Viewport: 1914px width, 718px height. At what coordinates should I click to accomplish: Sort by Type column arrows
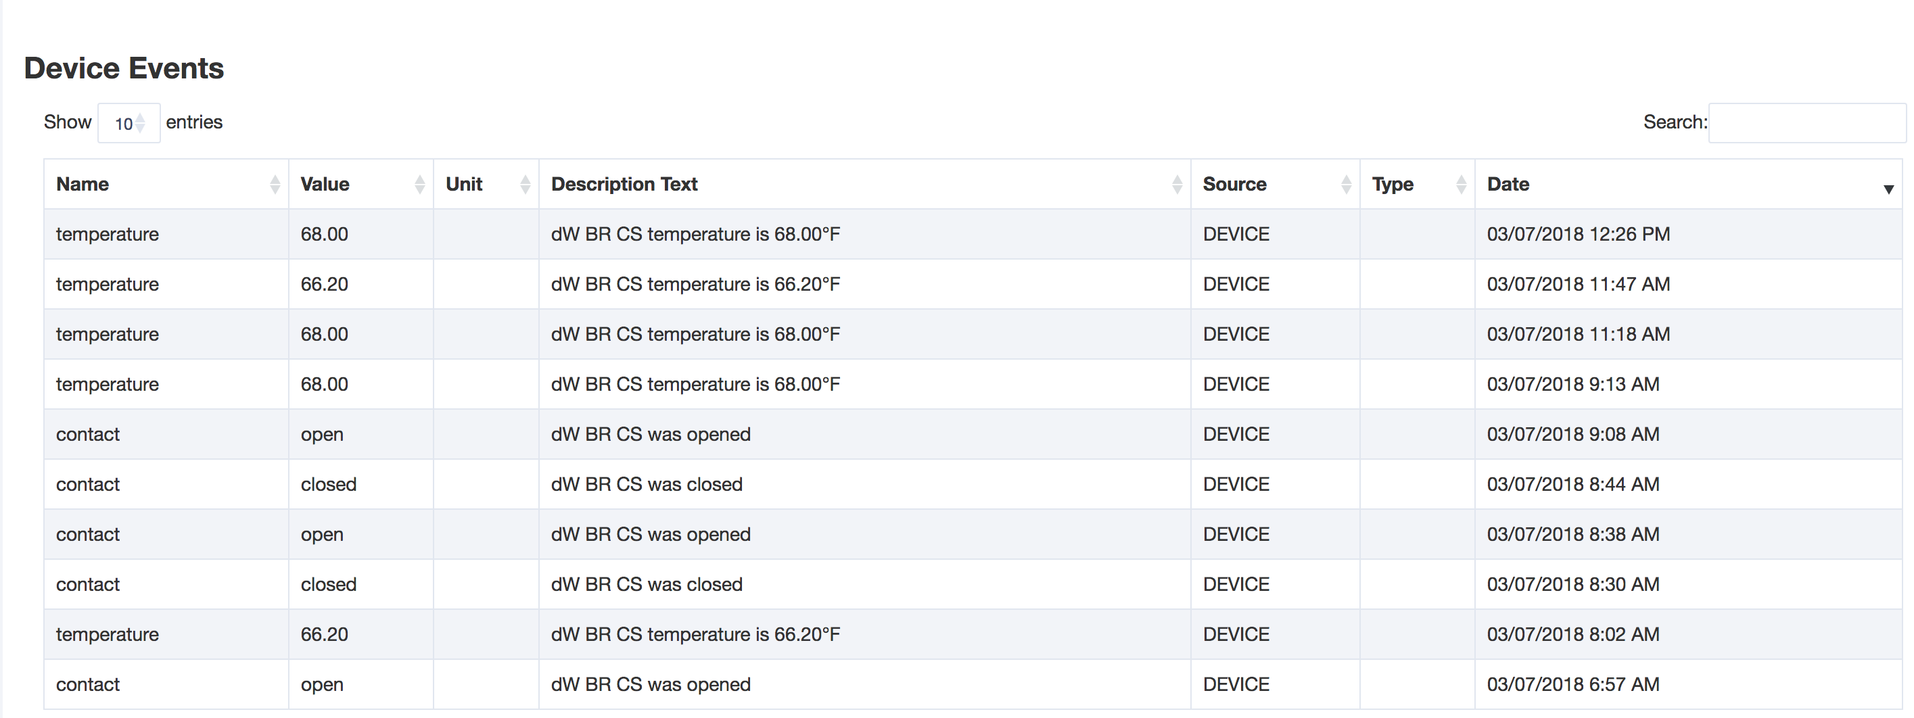[x=1462, y=184]
